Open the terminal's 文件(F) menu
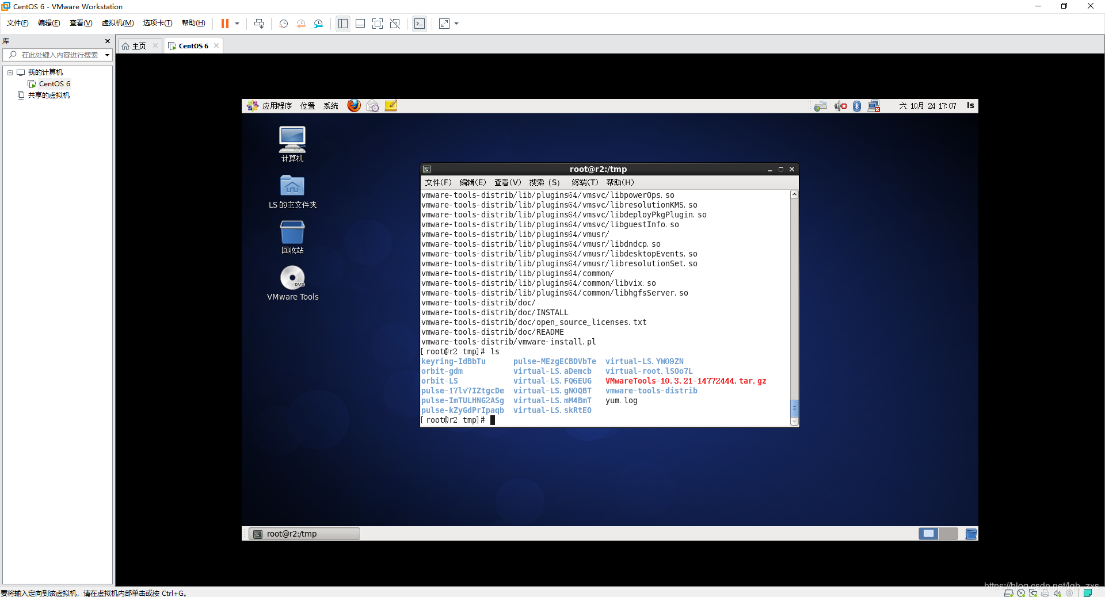 click(439, 182)
